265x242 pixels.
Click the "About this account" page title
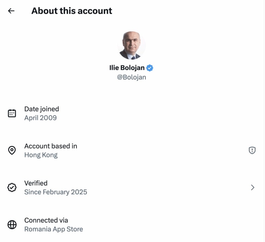(72, 11)
